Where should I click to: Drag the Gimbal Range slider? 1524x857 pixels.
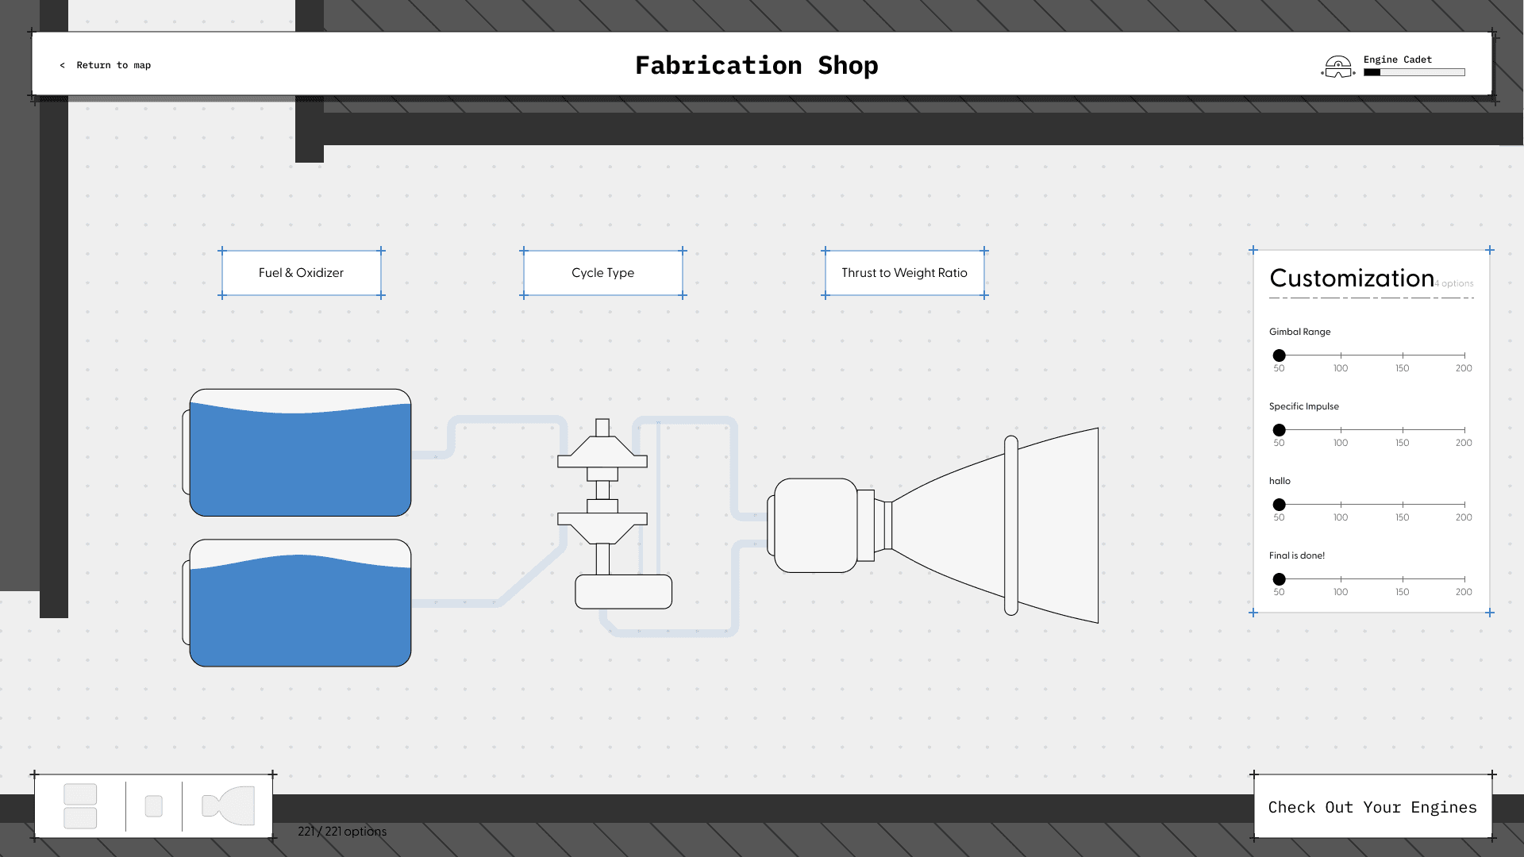pyautogui.click(x=1279, y=355)
